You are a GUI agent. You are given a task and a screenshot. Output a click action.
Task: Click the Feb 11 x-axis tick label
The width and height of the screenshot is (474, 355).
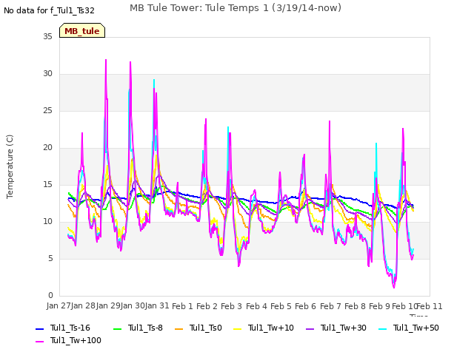point(430,306)
